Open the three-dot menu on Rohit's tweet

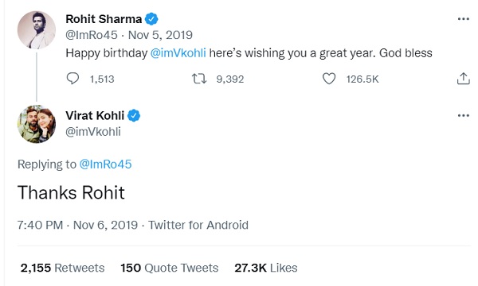(464, 19)
